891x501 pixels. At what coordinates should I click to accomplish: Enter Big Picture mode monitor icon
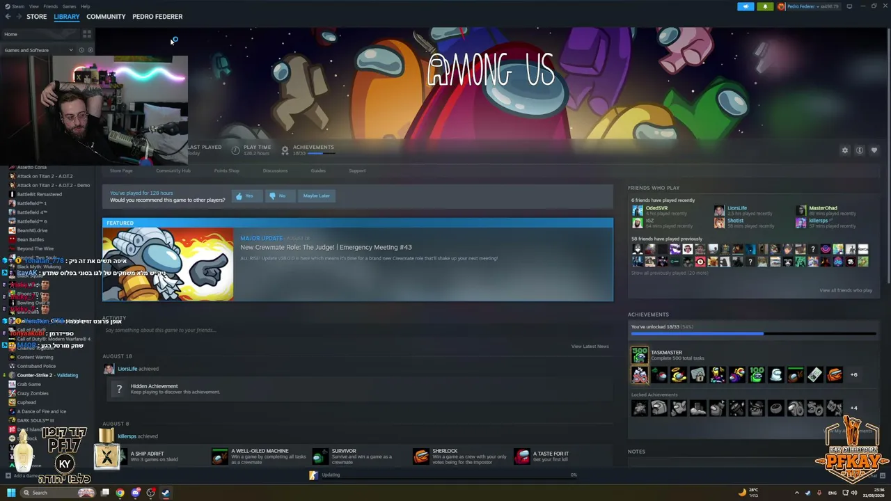coord(849,6)
